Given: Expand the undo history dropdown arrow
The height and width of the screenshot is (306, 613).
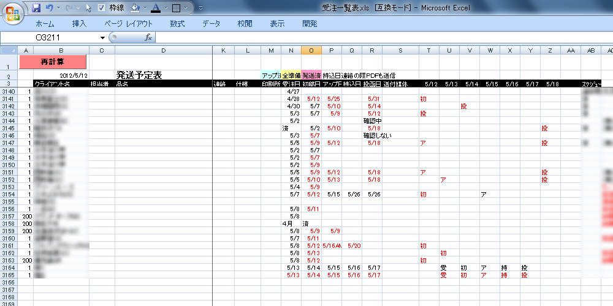Looking at the screenshot, I should coord(58,9).
